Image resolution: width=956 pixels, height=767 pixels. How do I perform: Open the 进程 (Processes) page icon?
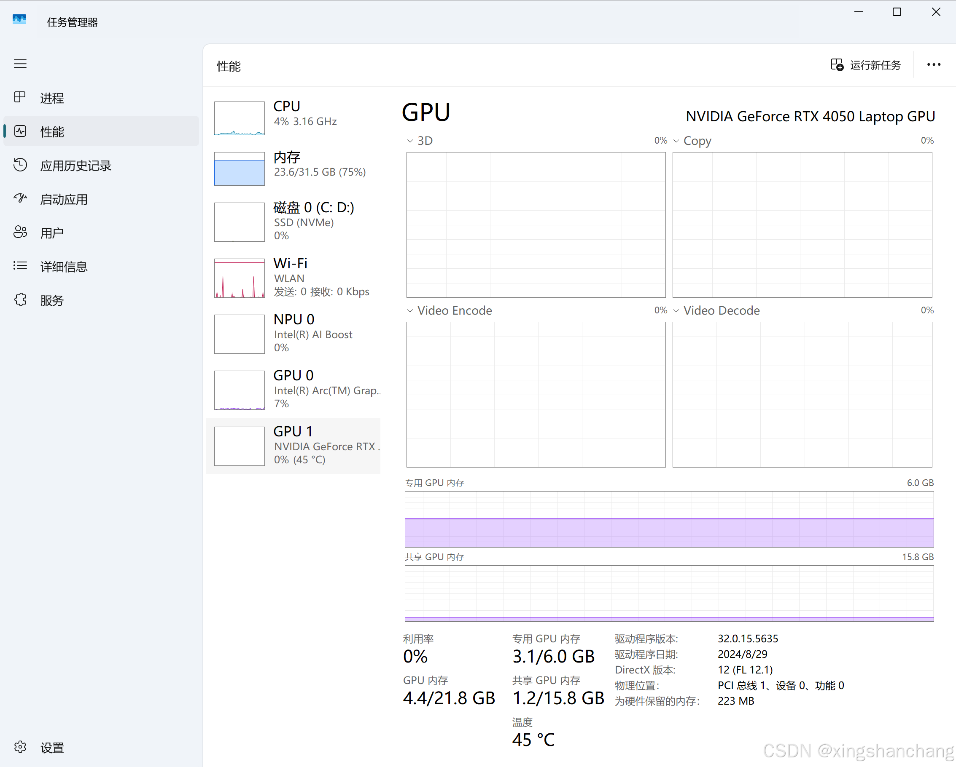point(20,97)
